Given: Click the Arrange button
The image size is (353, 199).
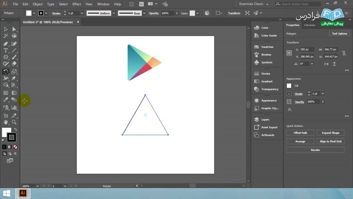Looking at the screenshot, I should pyautogui.click(x=300, y=141).
